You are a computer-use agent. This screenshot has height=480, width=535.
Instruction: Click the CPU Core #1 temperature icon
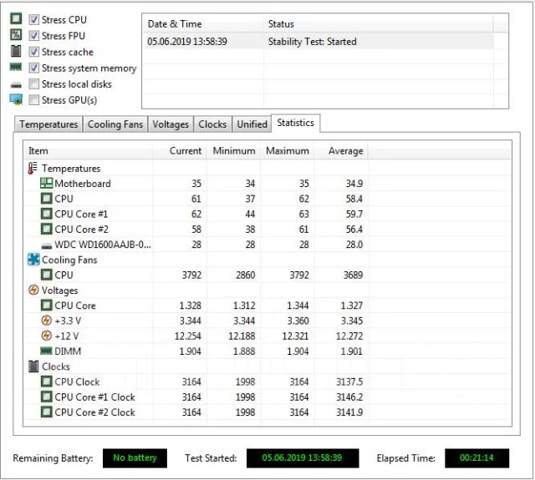(x=47, y=214)
